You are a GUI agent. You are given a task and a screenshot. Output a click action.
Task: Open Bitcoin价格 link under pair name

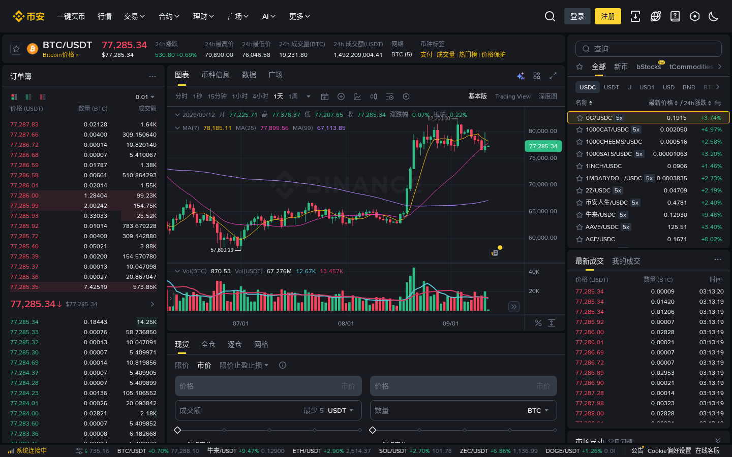coord(60,55)
